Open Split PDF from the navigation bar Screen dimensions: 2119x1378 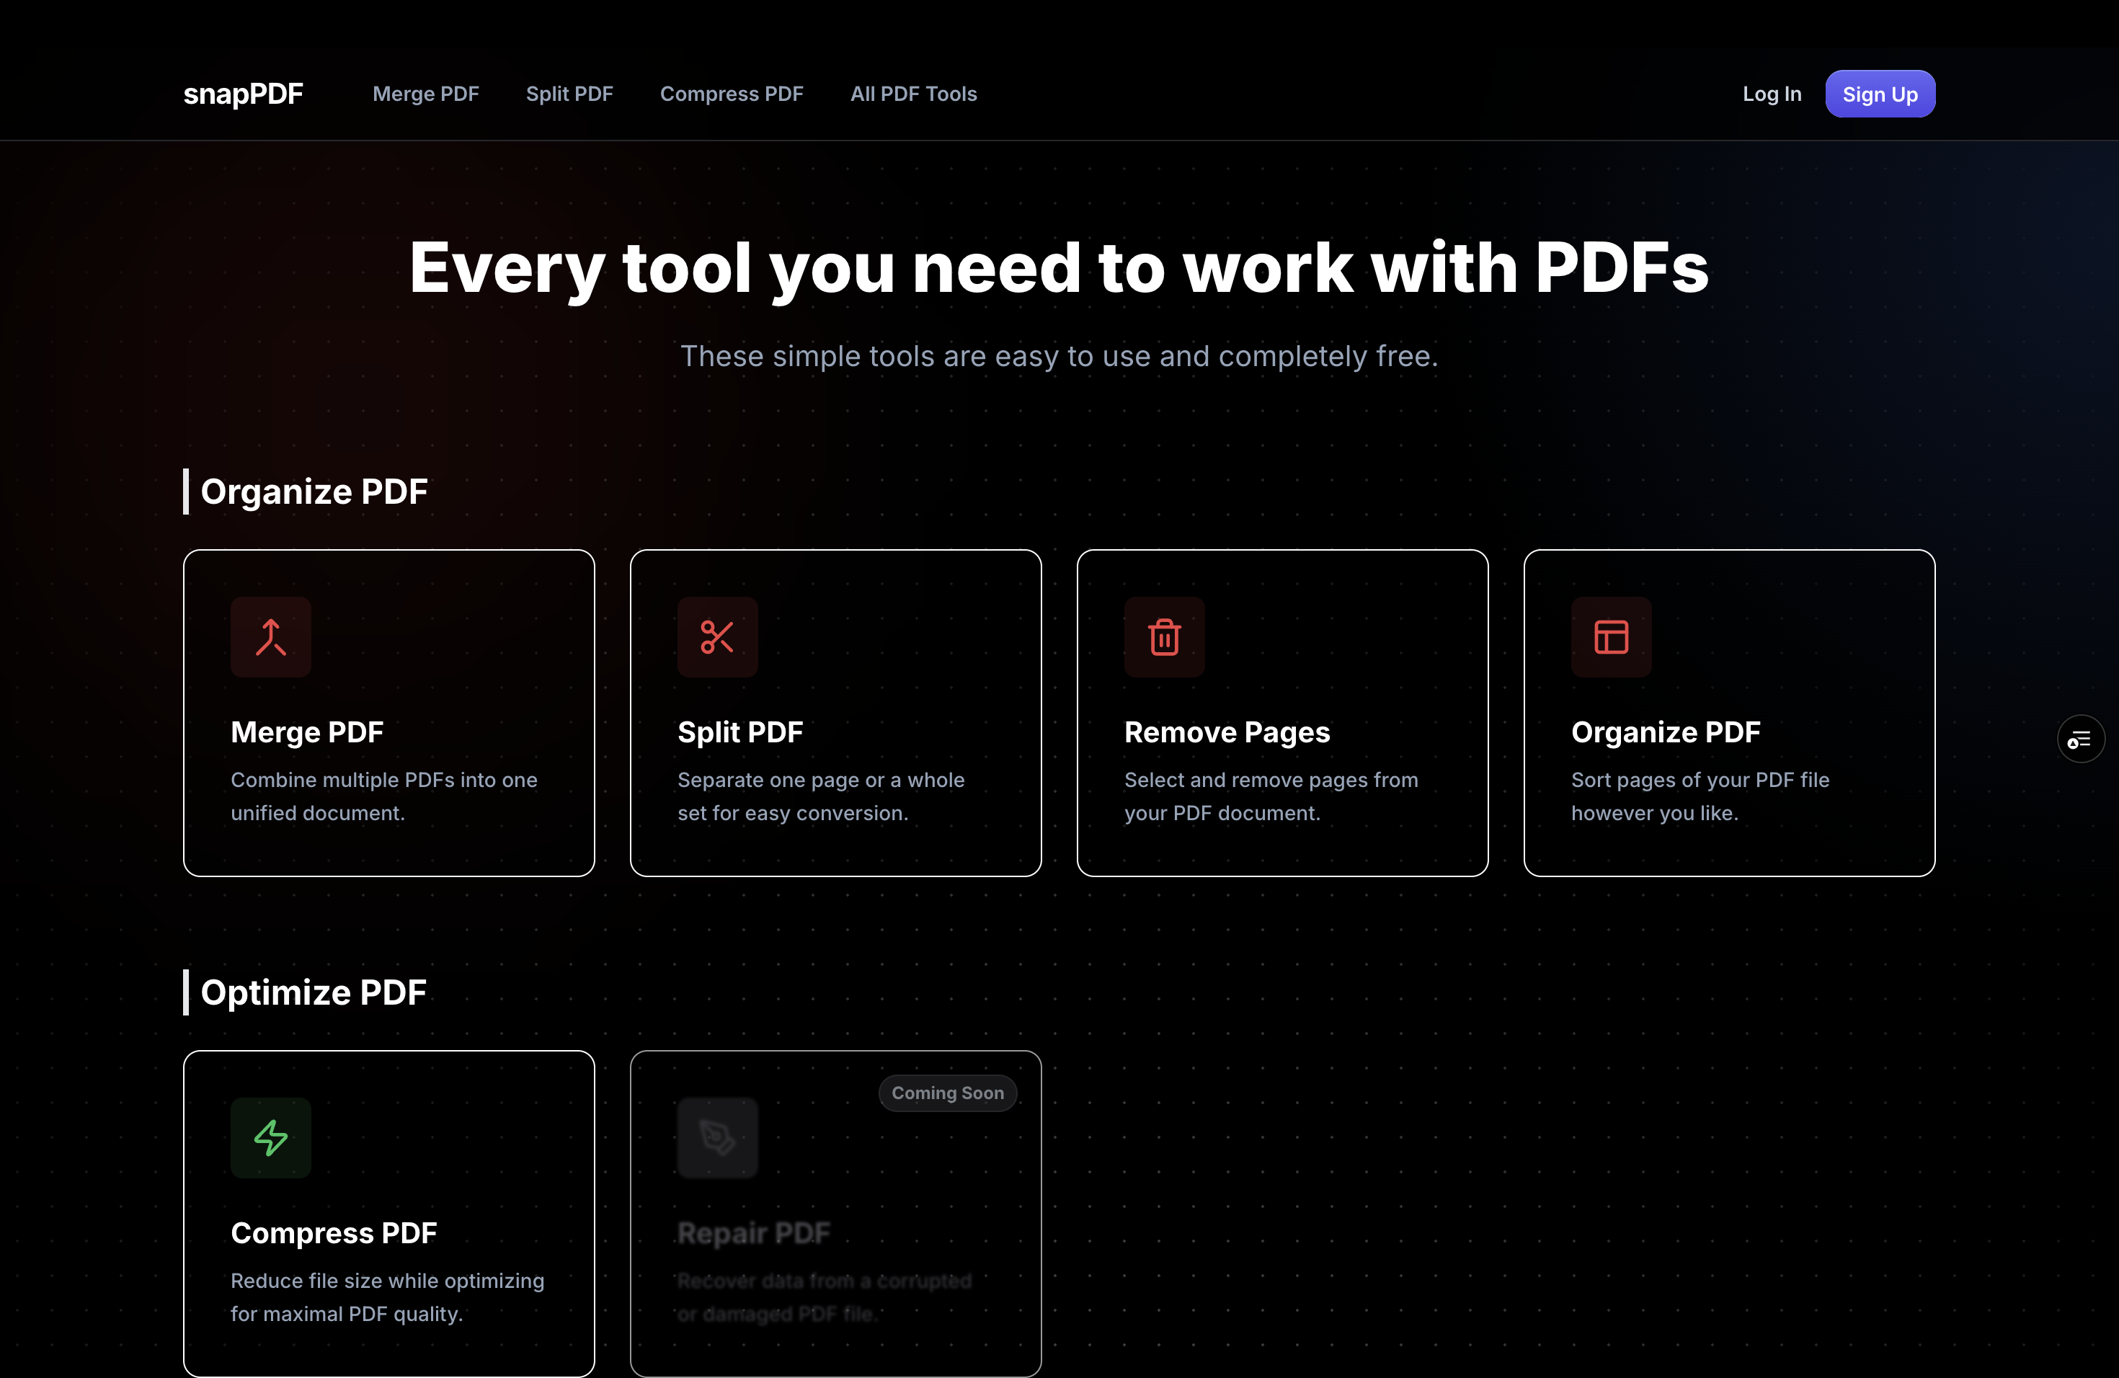[570, 94]
